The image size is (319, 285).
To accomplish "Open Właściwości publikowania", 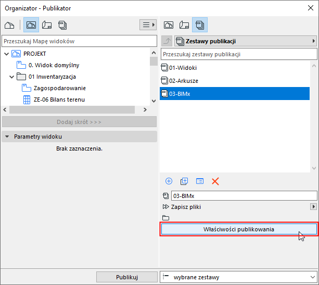I will (x=239, y=229).
